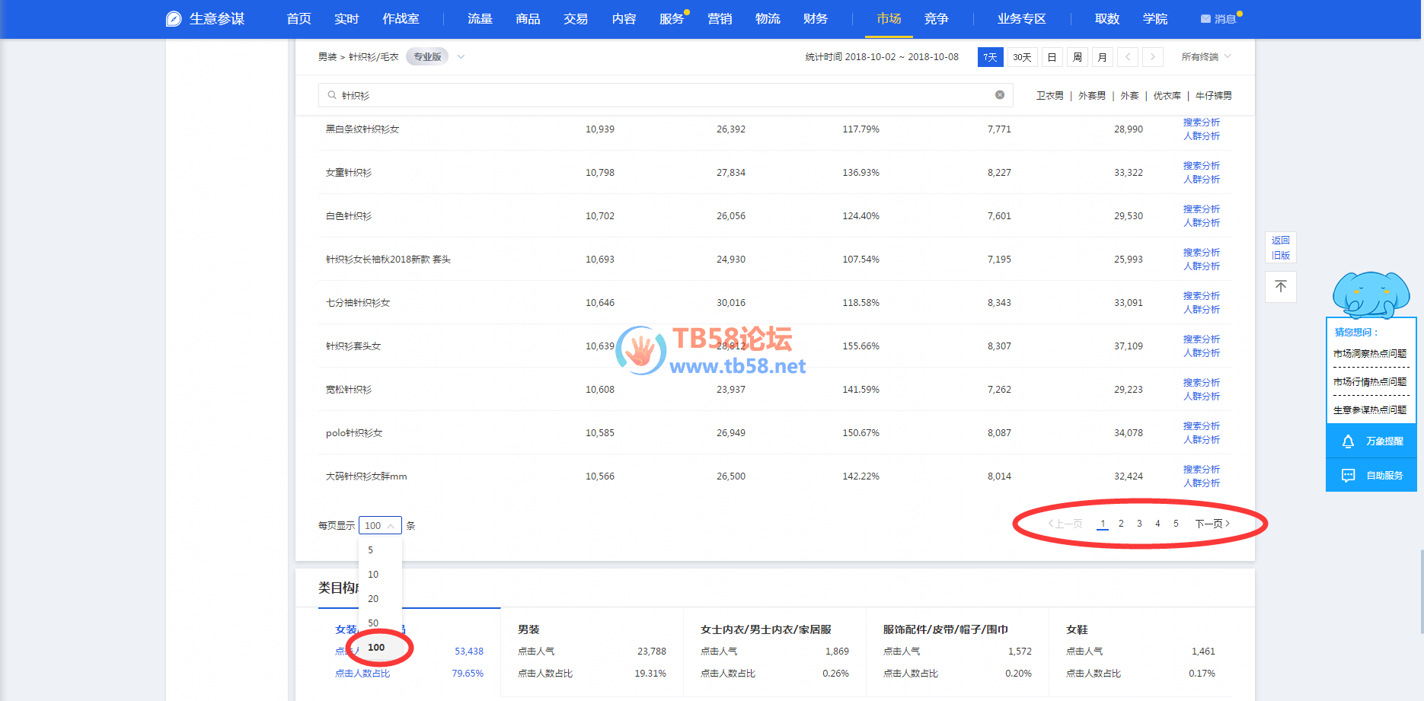This screenshot has height=701, width=1424.
Task: Open the 竞争 menu in the top nav
Action: [936, 19]
